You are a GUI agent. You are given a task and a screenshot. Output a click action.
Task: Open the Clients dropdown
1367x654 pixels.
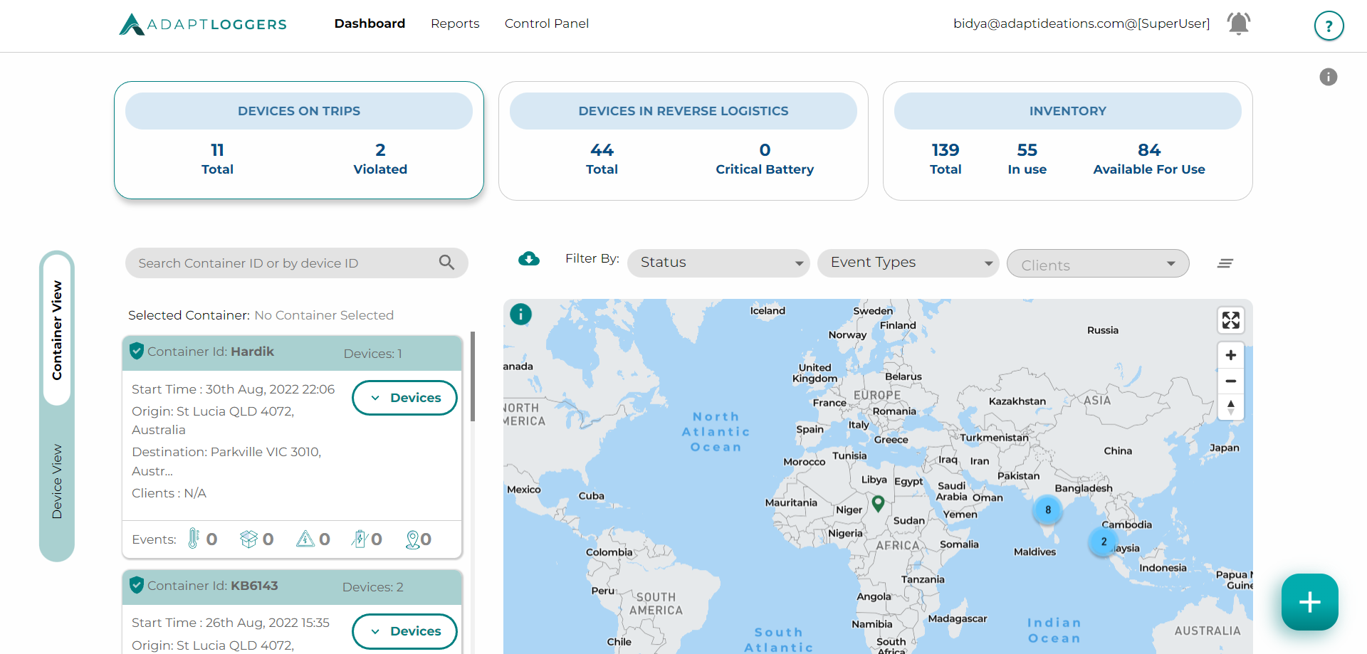(1098, 263)
